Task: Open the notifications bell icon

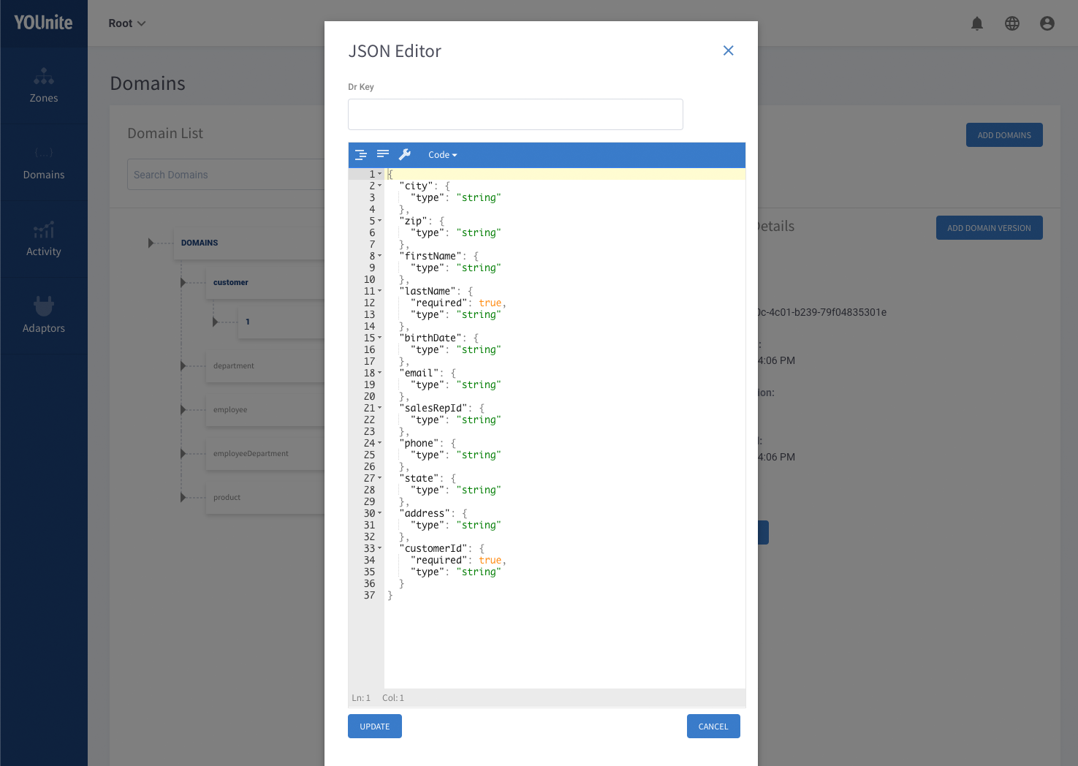Action: tap(977, 23)
